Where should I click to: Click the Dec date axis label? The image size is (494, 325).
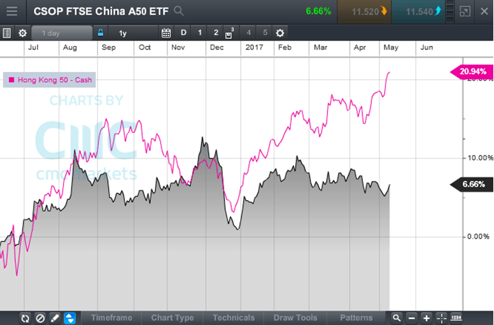[x=216, y=47]
